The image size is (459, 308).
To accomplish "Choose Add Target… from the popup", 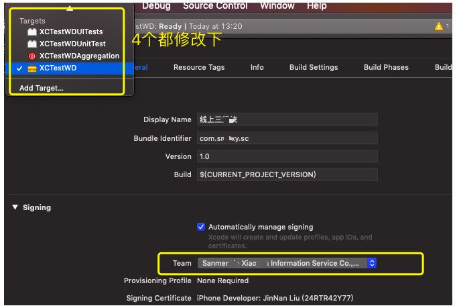I will point(42,88).
